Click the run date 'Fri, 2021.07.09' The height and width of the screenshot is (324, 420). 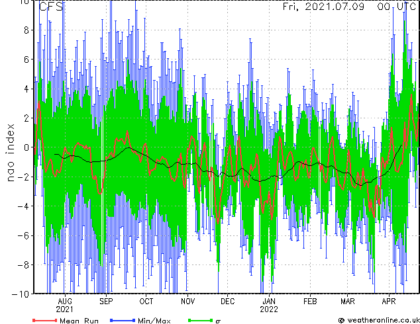323,7
